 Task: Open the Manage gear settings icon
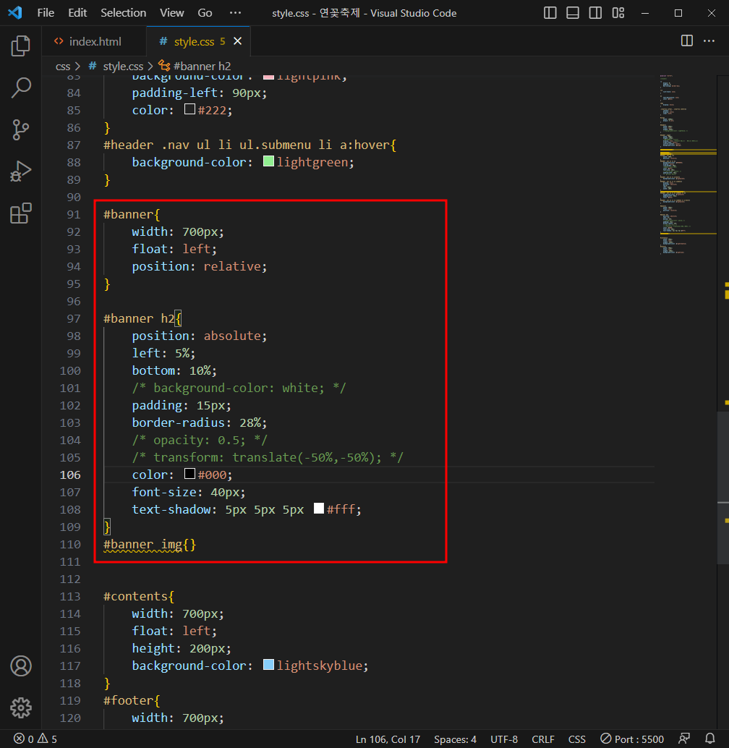click(20, 708)
